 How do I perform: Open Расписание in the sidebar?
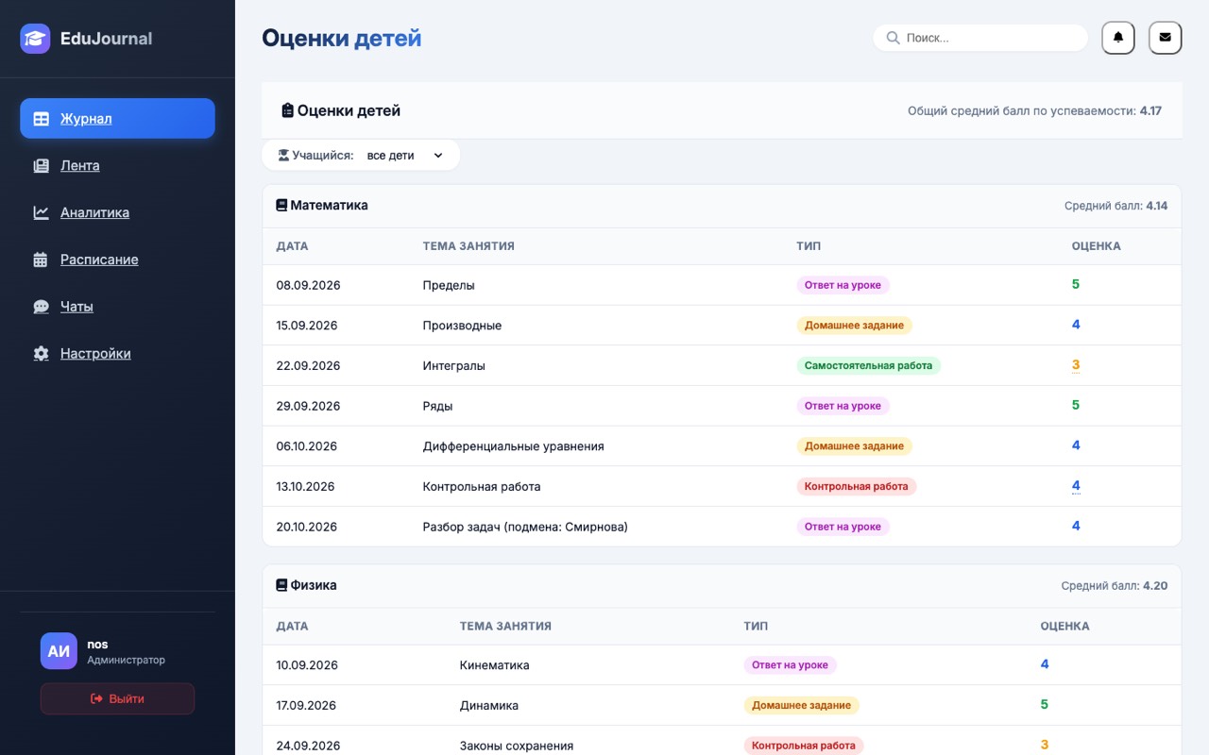[117, 260]
